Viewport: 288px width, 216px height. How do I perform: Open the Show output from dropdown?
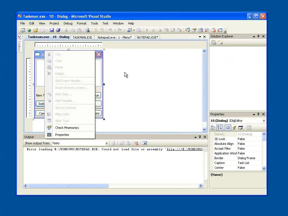point(107,143)
